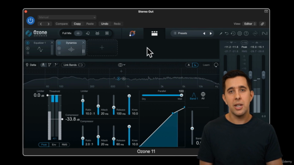
Task: Open the undo history clock icon
Action: click(x=233, y=33)
